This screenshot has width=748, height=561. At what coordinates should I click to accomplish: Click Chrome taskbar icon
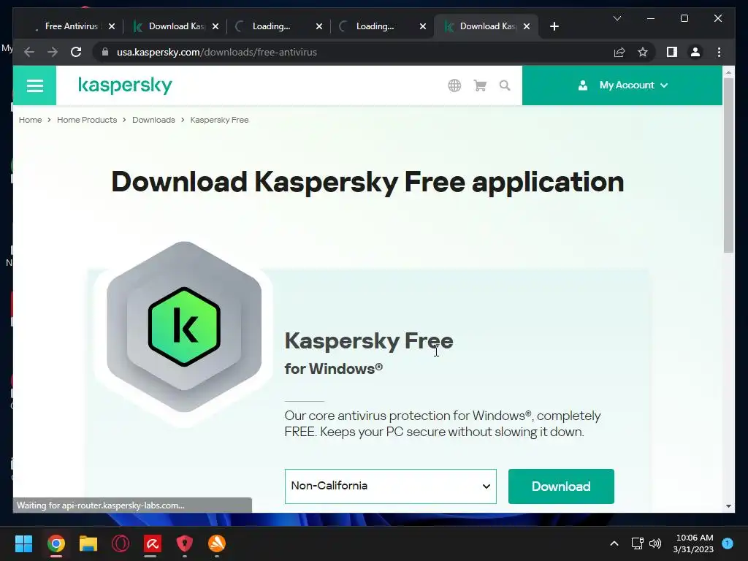(x=56, y=543)
